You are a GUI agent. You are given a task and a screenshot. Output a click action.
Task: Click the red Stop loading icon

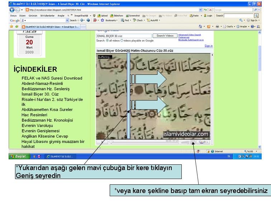point(210,10)
